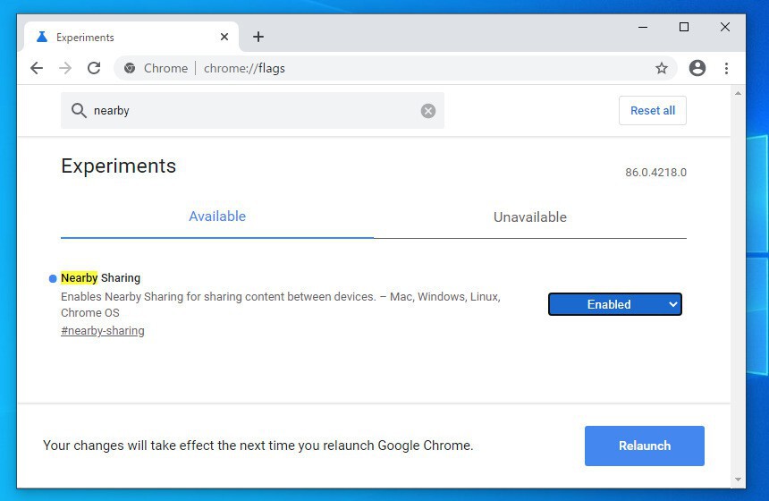The width and height of the screenshot is (769, 501).
Task: Bookmark this page with the star icon
Action: click(x=662, y=68)
